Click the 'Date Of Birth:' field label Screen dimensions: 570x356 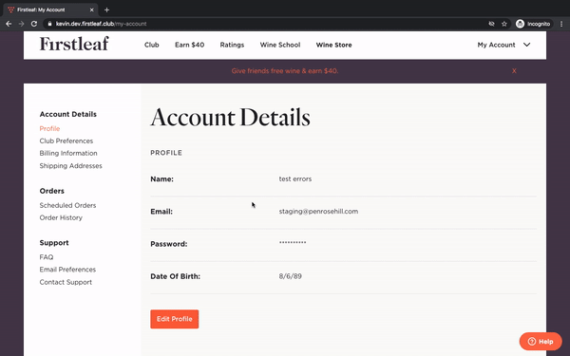tap(175, 276)
